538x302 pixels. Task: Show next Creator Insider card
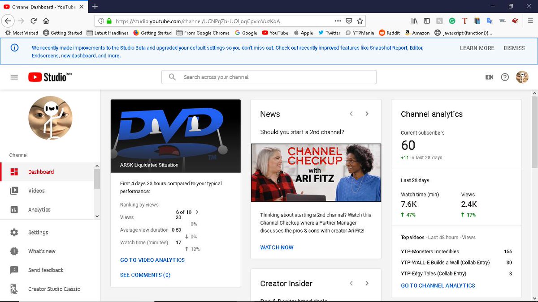tap(367, 283)
